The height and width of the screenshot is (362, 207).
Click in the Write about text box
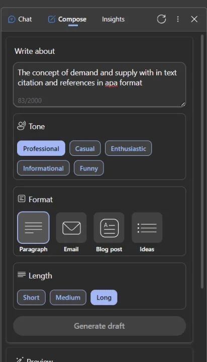pyautogui.click(x=99, y=85)
